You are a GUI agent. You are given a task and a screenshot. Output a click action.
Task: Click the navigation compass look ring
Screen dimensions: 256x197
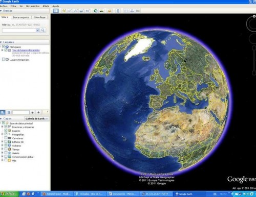click(x=251, y=24)
